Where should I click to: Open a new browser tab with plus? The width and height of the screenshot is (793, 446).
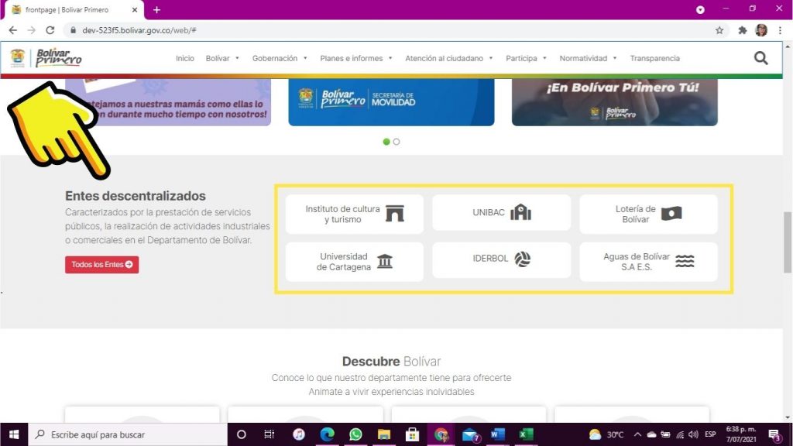coord(156,9)
